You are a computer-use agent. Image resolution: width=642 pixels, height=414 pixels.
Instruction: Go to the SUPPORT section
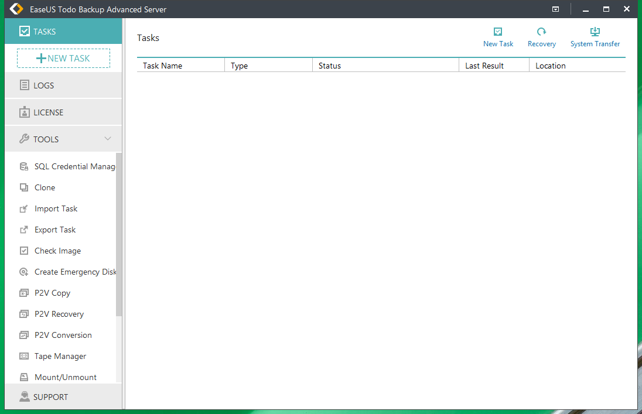[x=50, y=396]
